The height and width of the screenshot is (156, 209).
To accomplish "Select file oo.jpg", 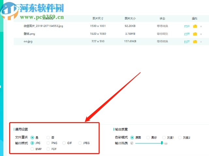I will point(28,41).
